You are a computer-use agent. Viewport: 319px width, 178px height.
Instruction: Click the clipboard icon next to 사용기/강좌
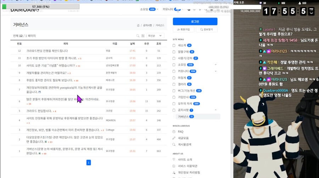(174, 58)
